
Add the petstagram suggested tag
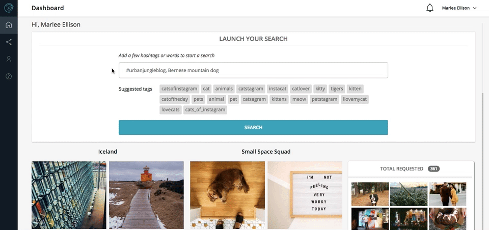tap(324, 99)
